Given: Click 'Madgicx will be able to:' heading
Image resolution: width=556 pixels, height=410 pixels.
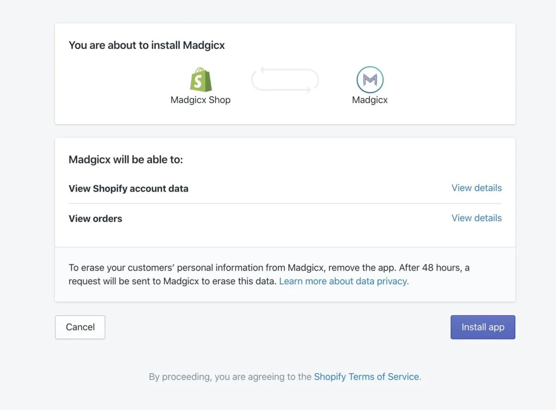Looking at the screenshot, I should (126, 160).
